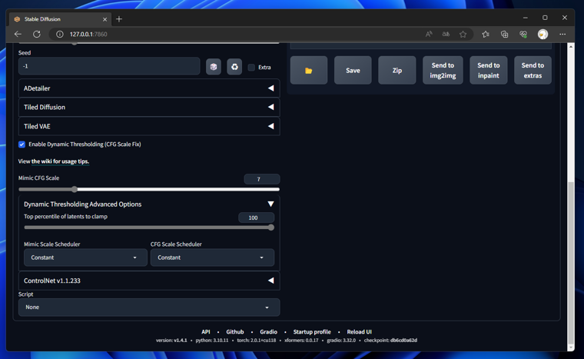This screenshot has height=359, width=584.
Task: View site information icon in address bar
Action: coord(60,35)
